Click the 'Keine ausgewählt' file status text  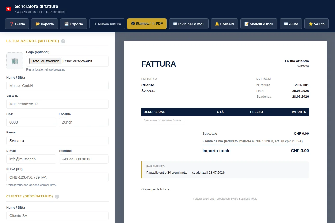pyautogui.click(x=77, y=61)
